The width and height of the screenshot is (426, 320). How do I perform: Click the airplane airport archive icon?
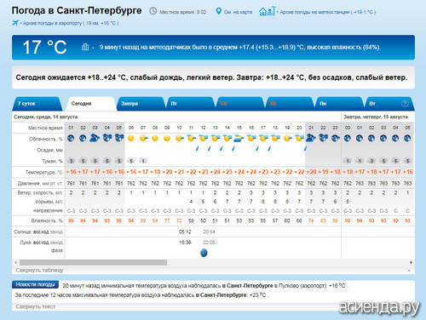(15, 23)
